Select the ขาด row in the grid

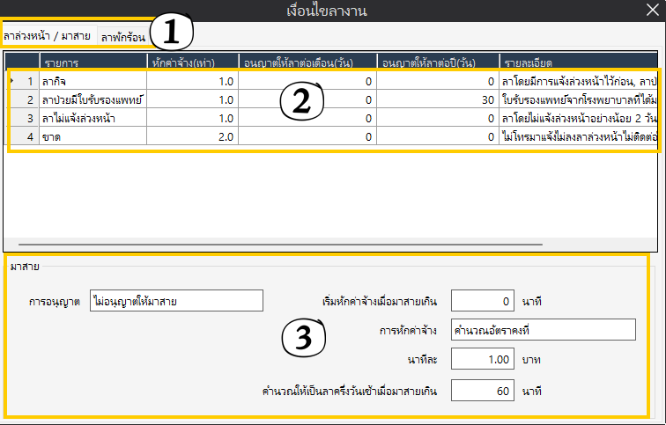[92, 136]
